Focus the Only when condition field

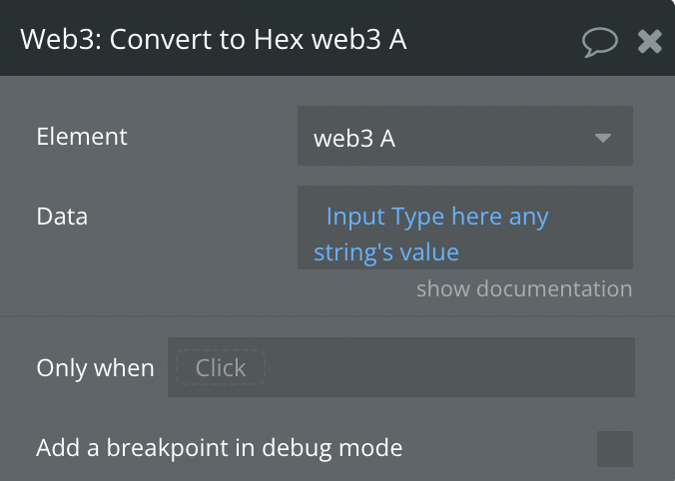pos(449,367)
